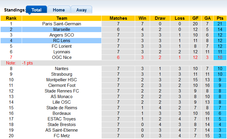The image size is (227, 139).
Task: Click Paris Saint-Germain's 21 points cell
Action: point(220,24)
